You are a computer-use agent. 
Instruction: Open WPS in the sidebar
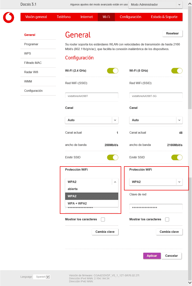point(28,53)
